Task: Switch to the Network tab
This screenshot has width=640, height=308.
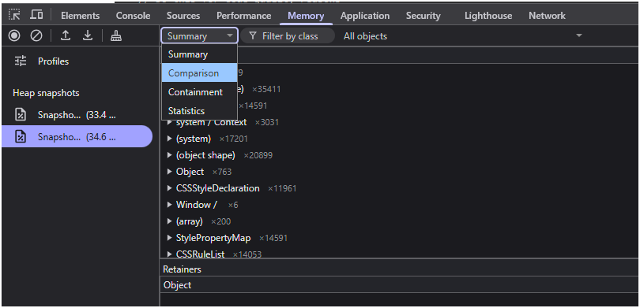Action: (547, 16)
